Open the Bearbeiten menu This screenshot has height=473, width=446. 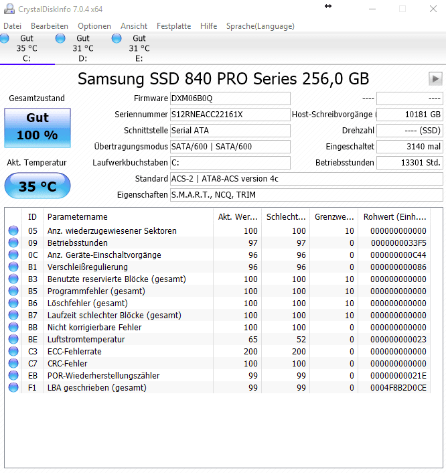point(50,26)
